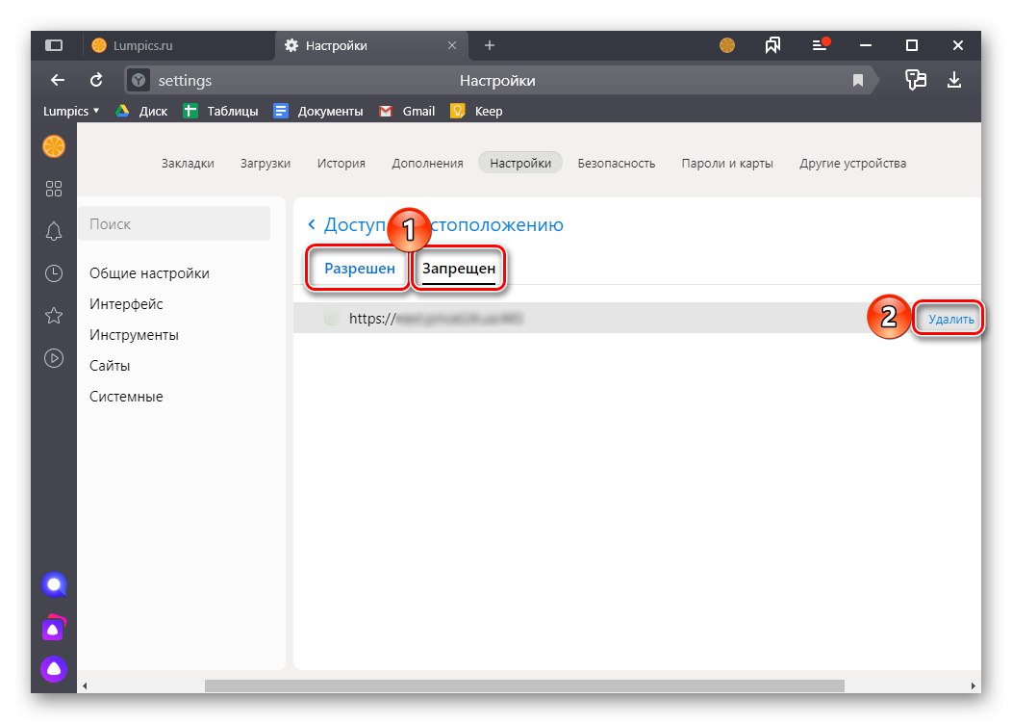Click the Удалить button for the listed site
The width and height of the screenshot is (1012, 724).
coord(949,318)
